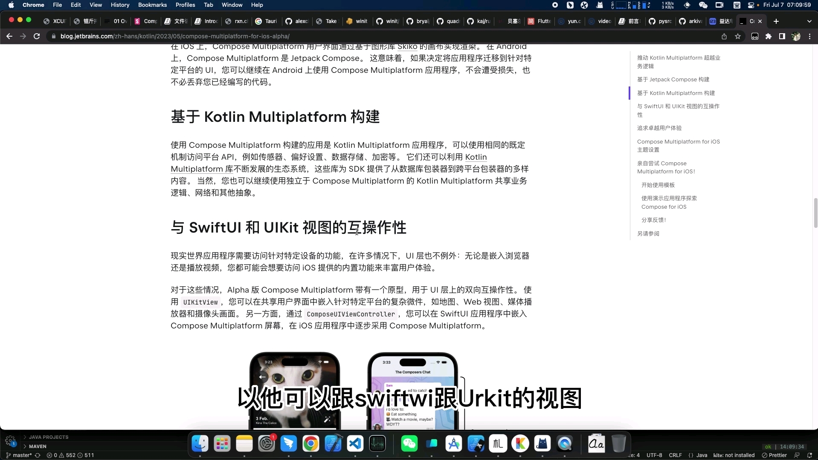Open the Apple menu

[x=11, y=5]
